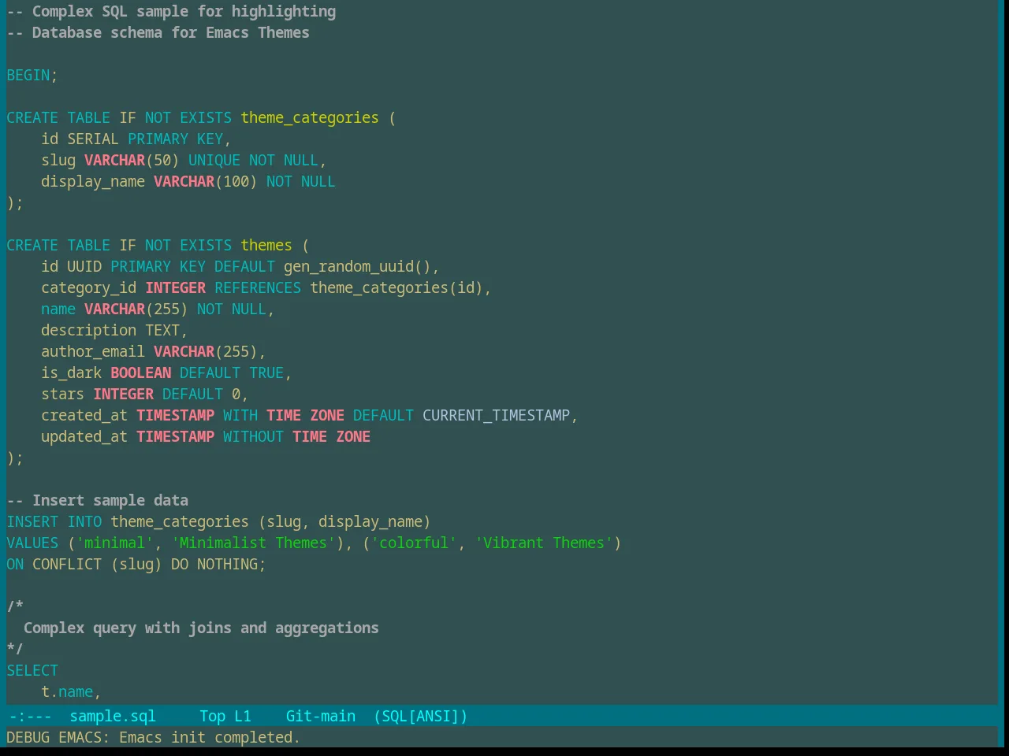Click VARCHAR(255) on the name line
The height and width of the screenshot is (756, 1009).
136,309
